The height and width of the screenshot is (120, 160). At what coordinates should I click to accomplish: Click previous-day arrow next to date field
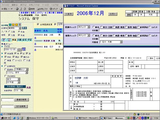tap(18, 50)
